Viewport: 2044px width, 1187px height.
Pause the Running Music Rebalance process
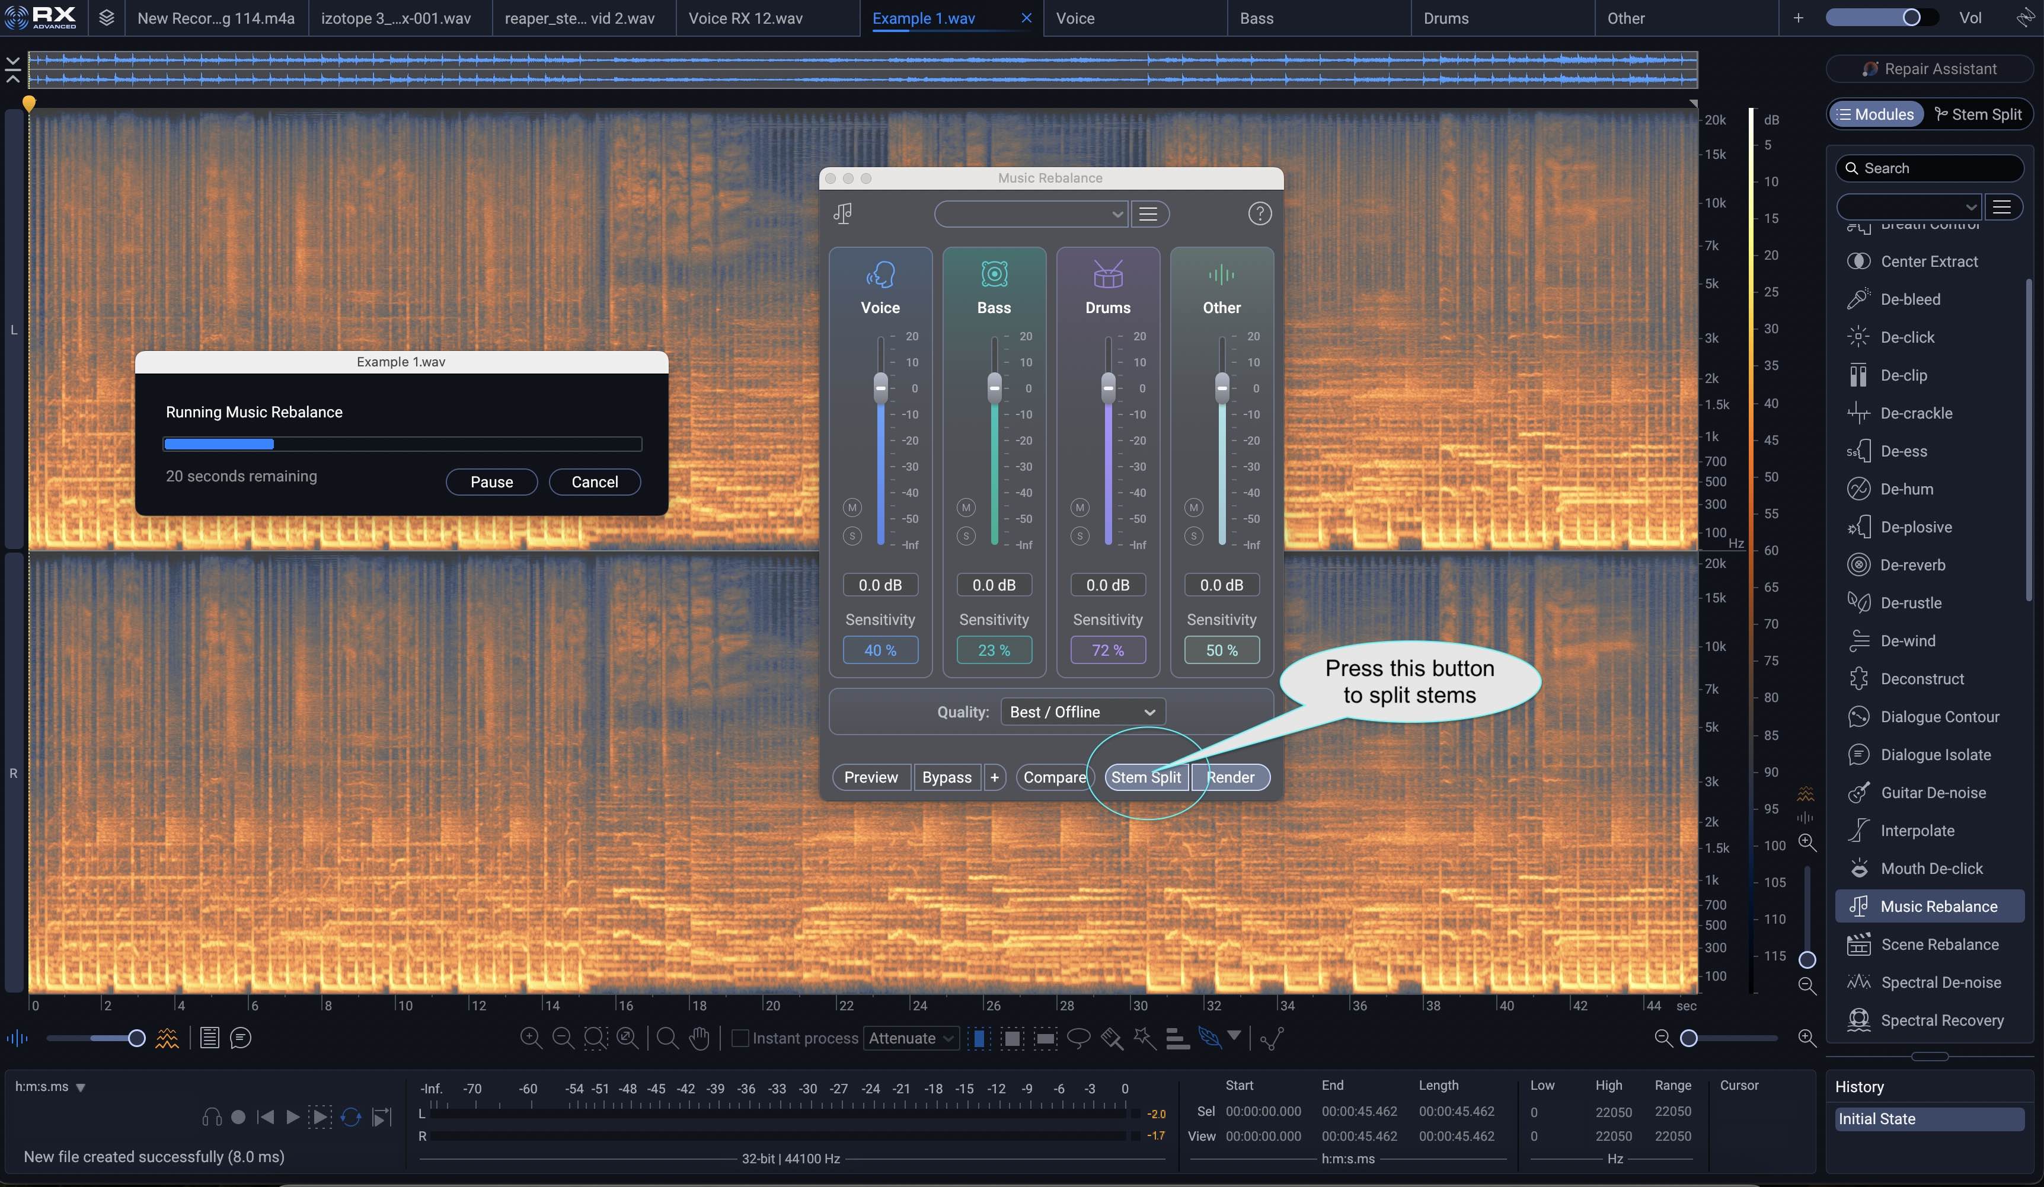pos(491,481)
